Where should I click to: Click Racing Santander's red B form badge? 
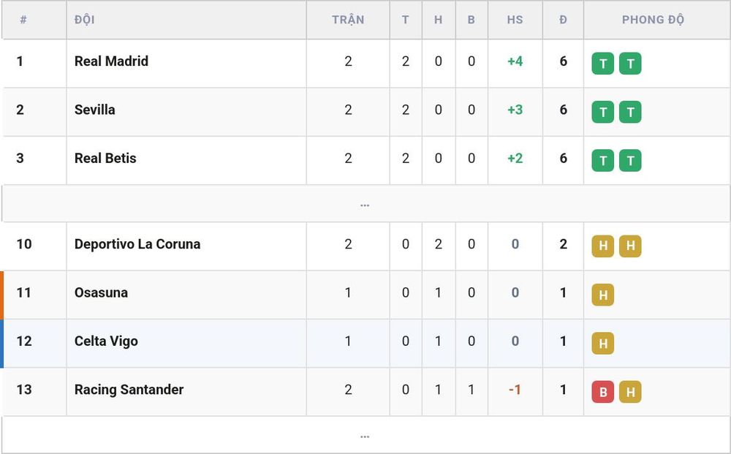click(603, 392)
